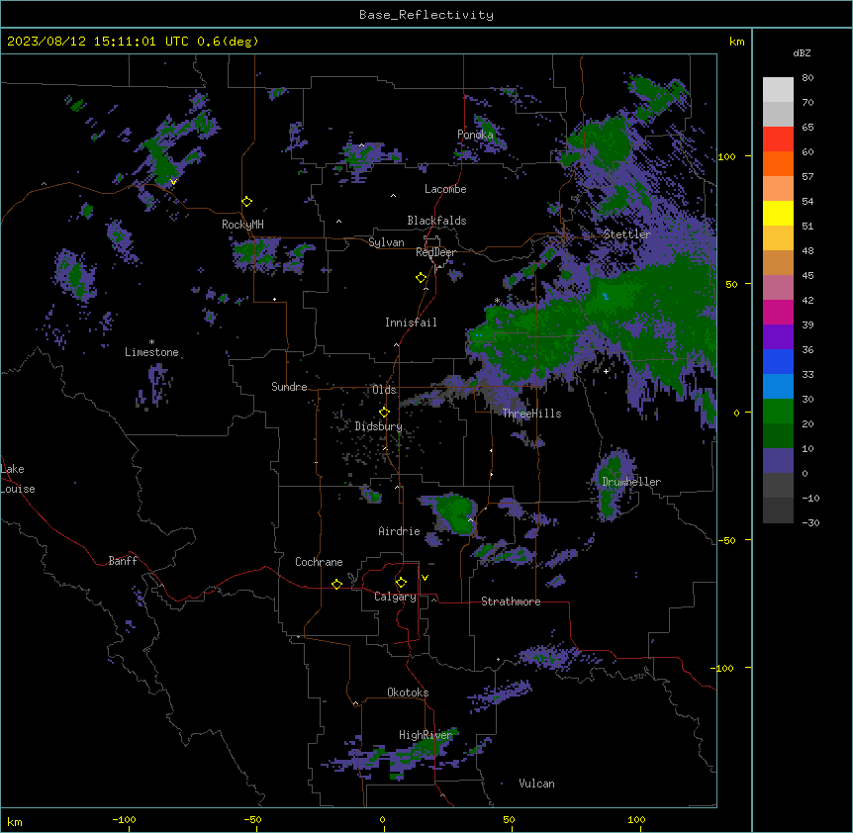Screen dimensions: 853x833
Task: Click the Airdrie label
Action: click(399, 531)
